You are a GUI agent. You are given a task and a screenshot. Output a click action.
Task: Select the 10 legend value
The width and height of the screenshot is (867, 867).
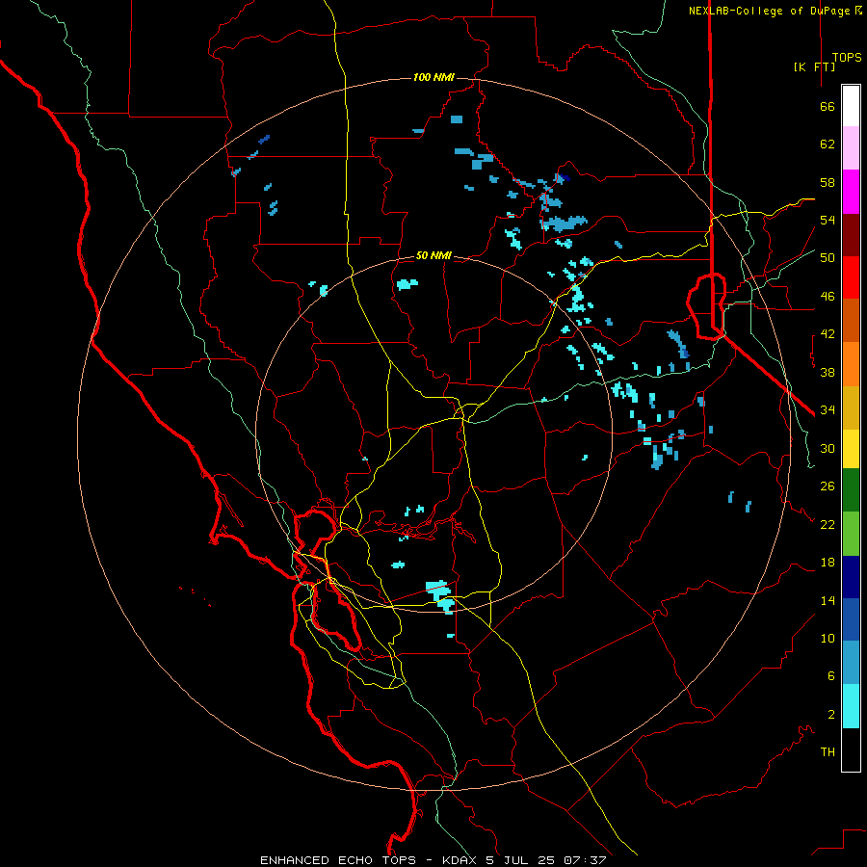point(828,638)
